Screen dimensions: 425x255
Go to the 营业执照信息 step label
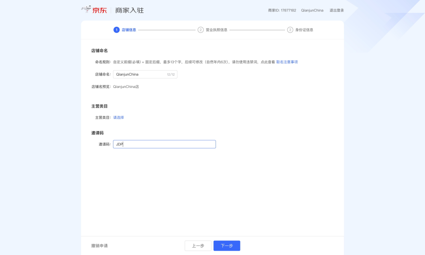click(x=216, y=30)
